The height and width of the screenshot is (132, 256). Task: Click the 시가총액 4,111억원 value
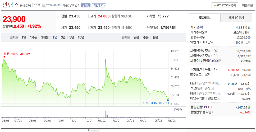coord(243,27)
